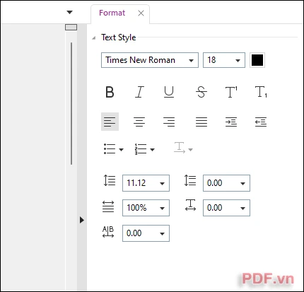
Task: Toggle Underline text formatting
Action: pyautogui.click(x=169, y=92)
